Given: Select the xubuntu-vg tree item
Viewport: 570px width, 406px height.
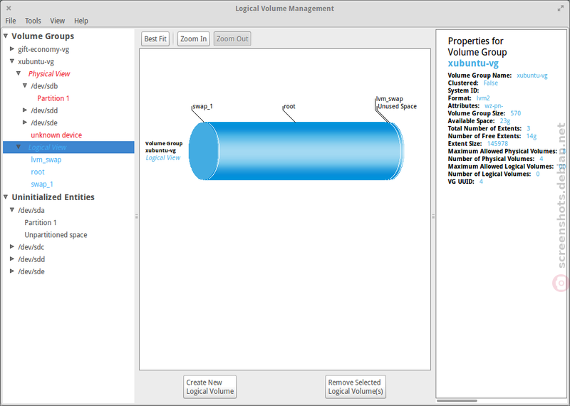Looking at the screenshot, I should point(36,61).
